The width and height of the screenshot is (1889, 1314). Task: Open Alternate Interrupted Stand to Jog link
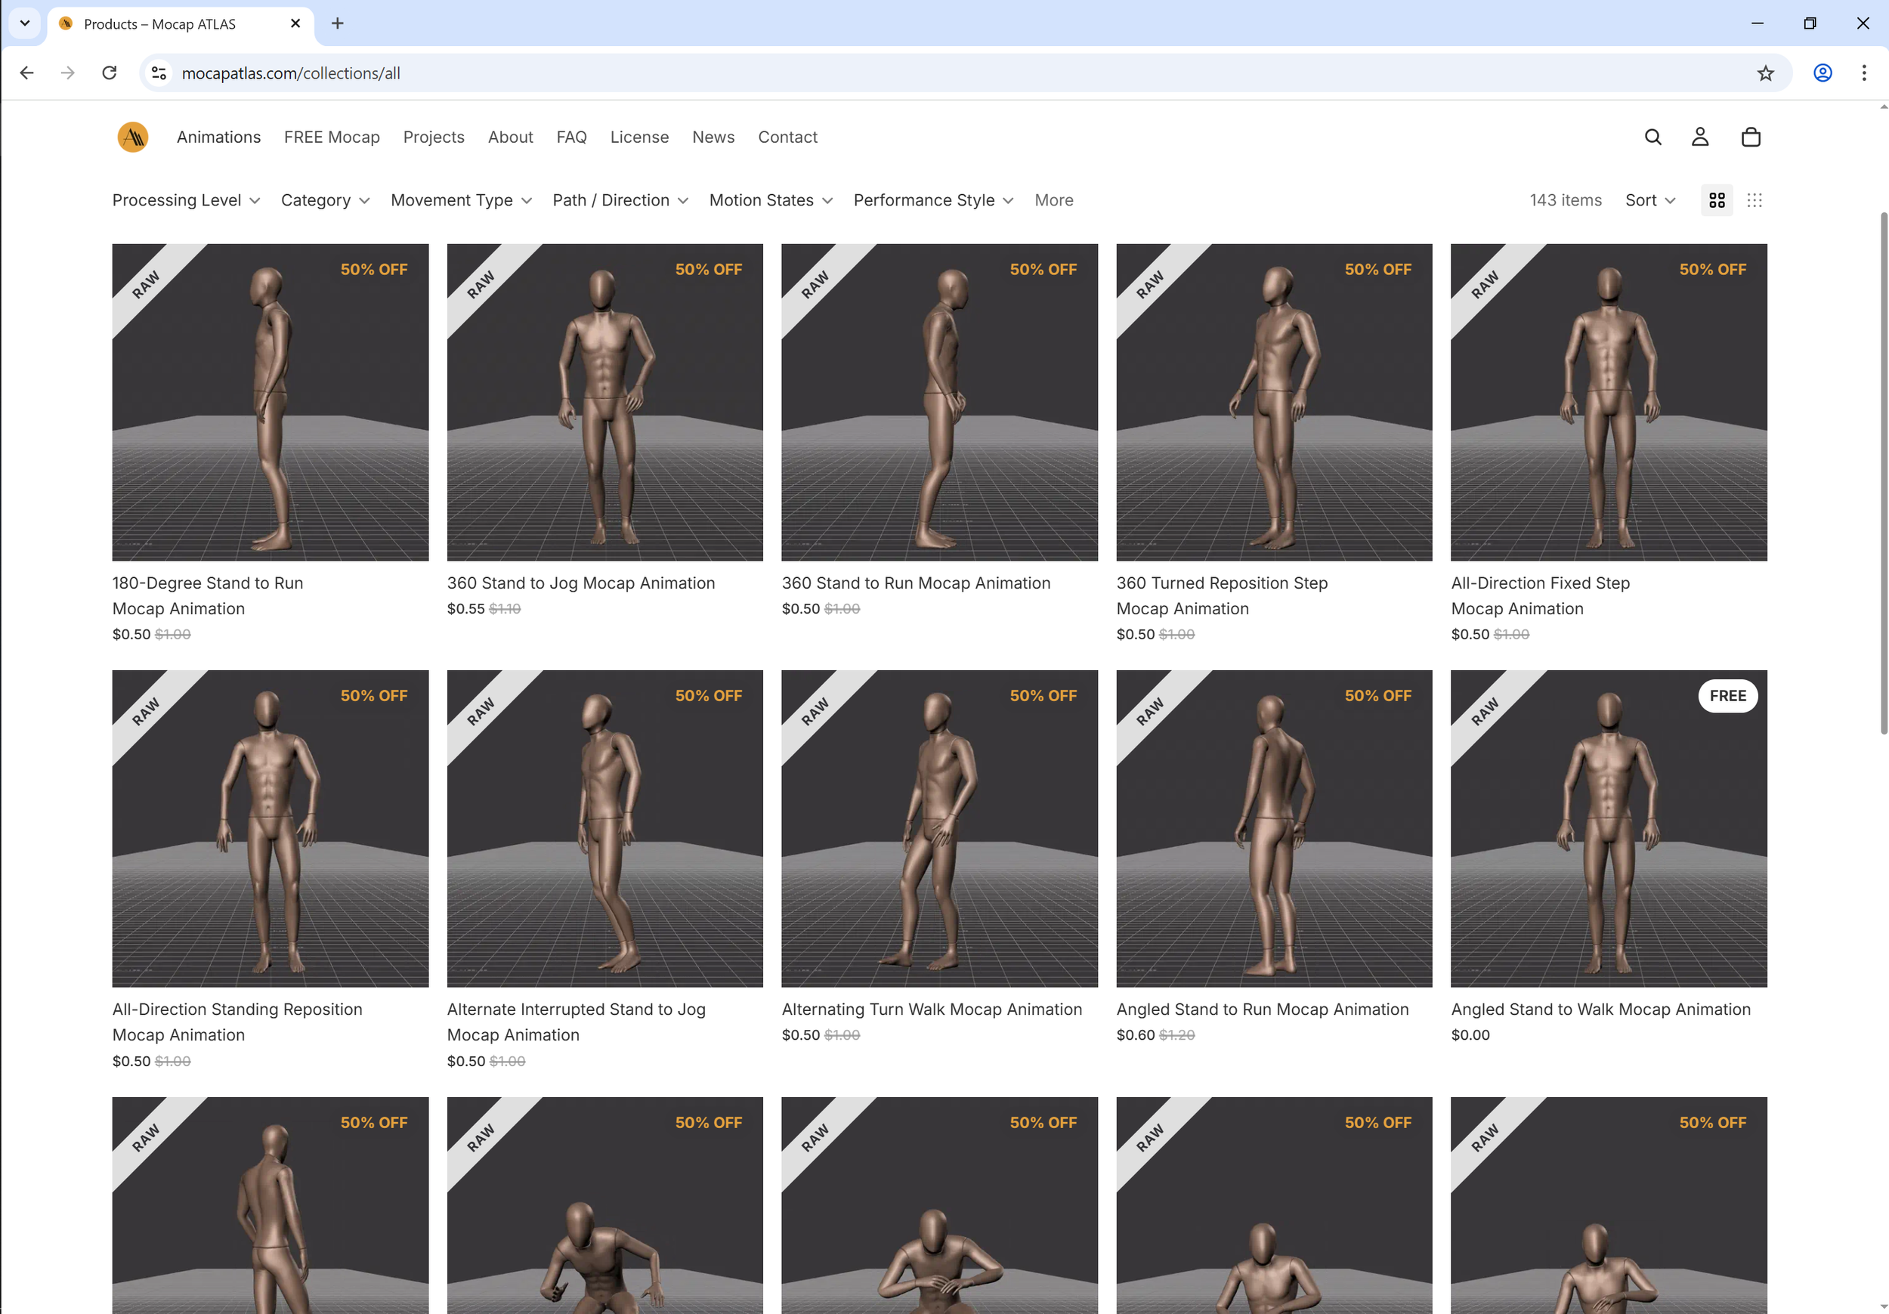[576, 1021]
